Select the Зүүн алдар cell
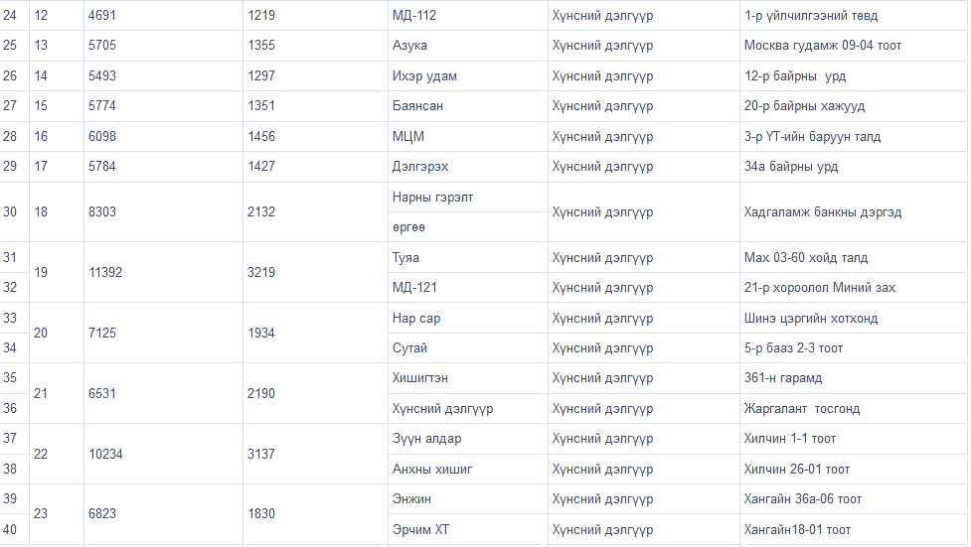The image size is (971, 547). point(426,439)
